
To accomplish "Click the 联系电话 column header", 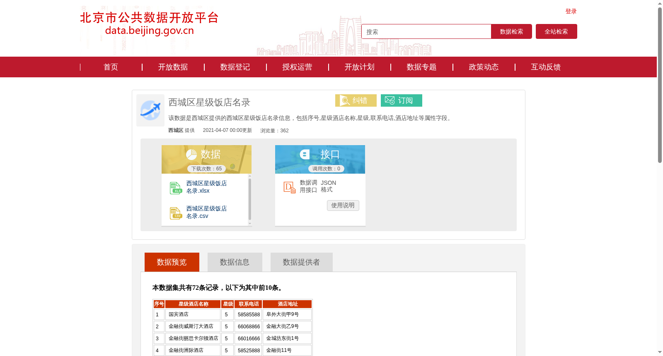I will point(249,304).
